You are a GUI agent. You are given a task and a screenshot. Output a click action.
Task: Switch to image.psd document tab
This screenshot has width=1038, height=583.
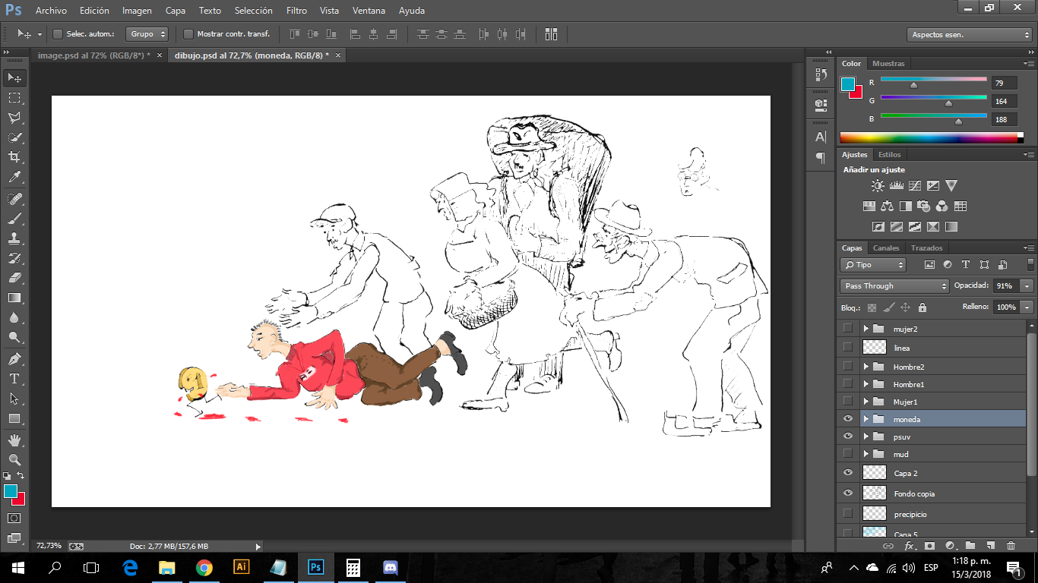[x=94, y=55]
